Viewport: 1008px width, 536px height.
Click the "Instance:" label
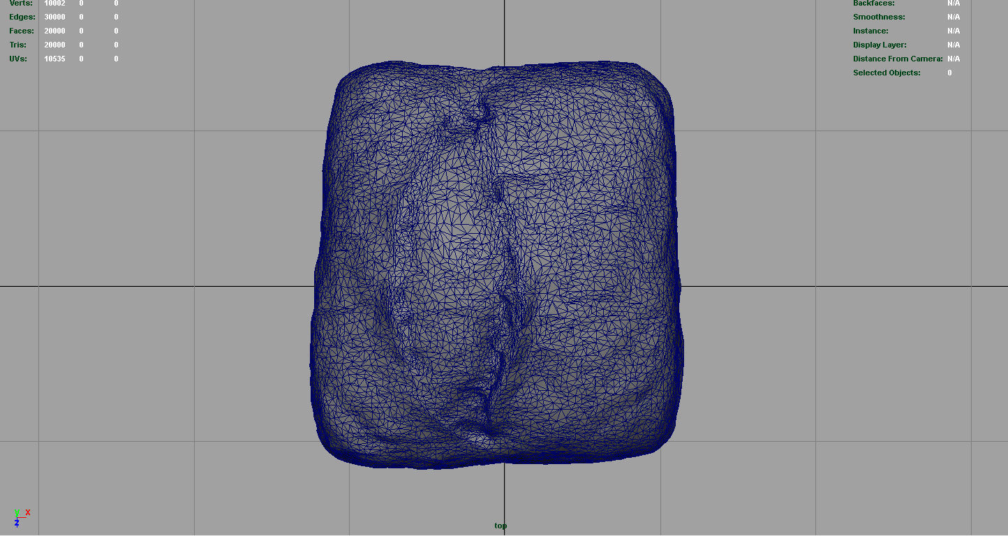[870, 31]
